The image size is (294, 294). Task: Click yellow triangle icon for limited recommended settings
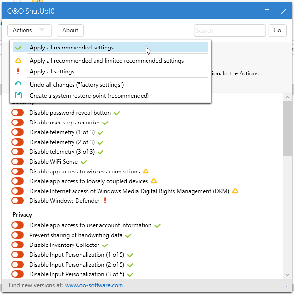click(18, 60)
